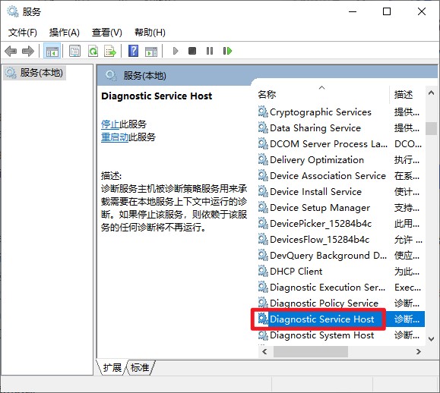Click the 重启动 link to restart service
Image resolution: width=440 pixels, height=393 pixels.
[115, 137]
